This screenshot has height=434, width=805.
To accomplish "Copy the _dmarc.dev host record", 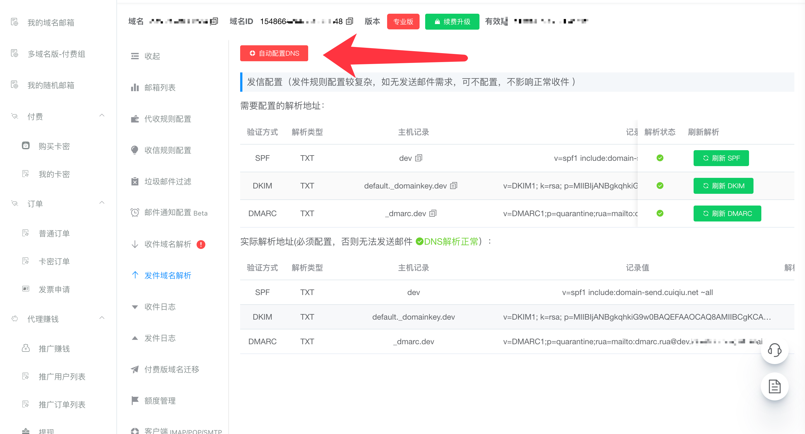I will [433, 214].
